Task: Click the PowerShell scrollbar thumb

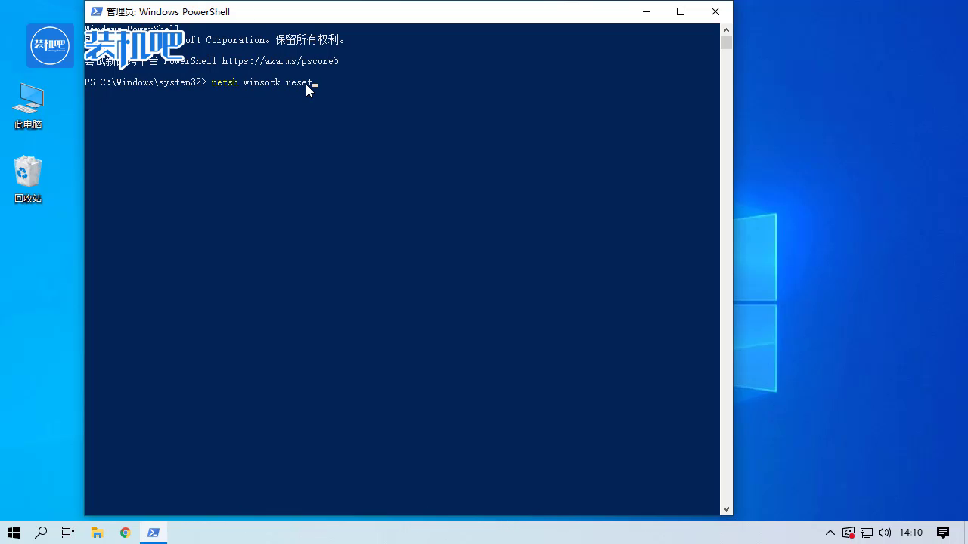Action: click(x=726, y=43)
